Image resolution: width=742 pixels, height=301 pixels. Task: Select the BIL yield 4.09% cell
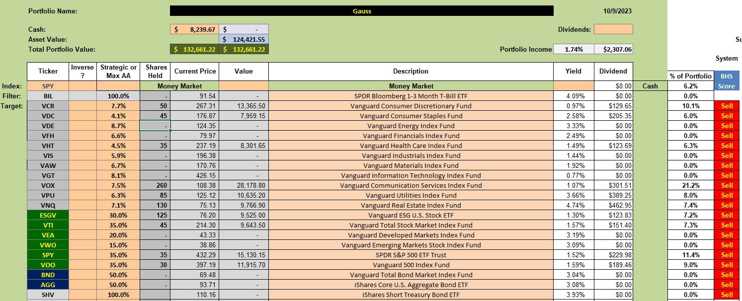574,96
